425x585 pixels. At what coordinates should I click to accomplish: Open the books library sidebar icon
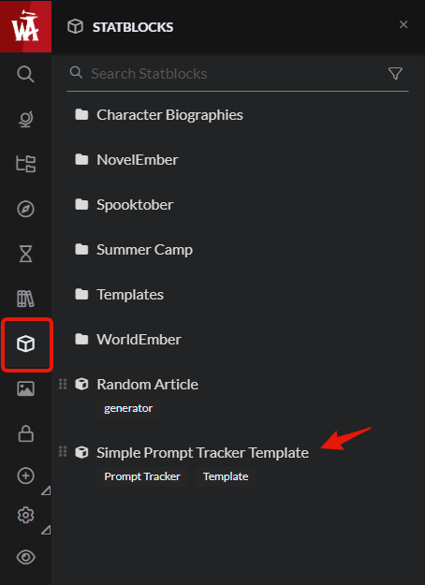(x=25, y=299)
